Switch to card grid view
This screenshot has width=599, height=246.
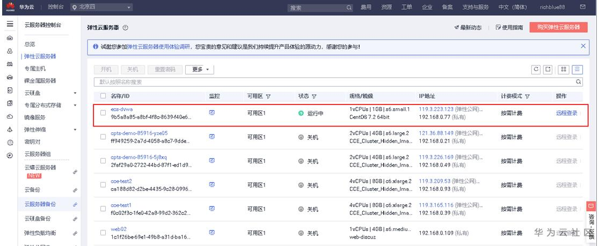tap(564, 69)
